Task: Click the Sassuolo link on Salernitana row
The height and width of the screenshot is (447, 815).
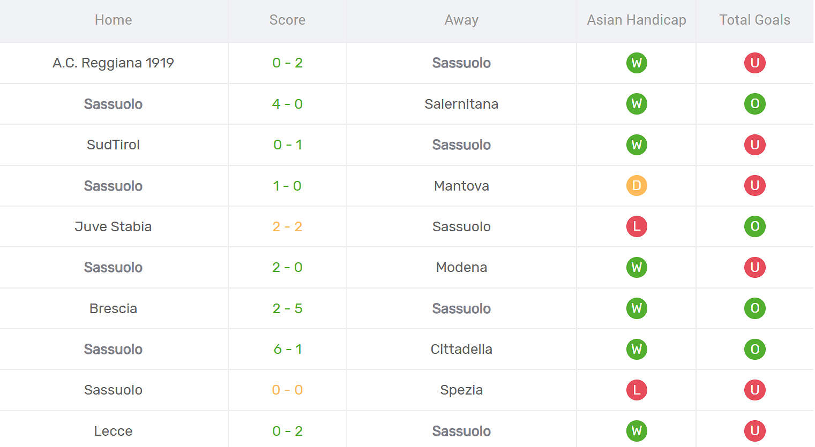Action: 113,104
